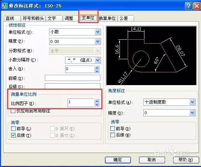
Task: Open the 调整 tab
Action: [71, 18]
